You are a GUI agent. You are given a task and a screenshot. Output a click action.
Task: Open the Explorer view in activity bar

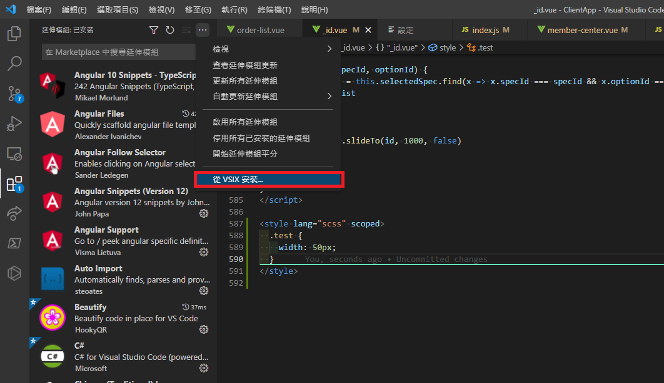click(14, 34)
